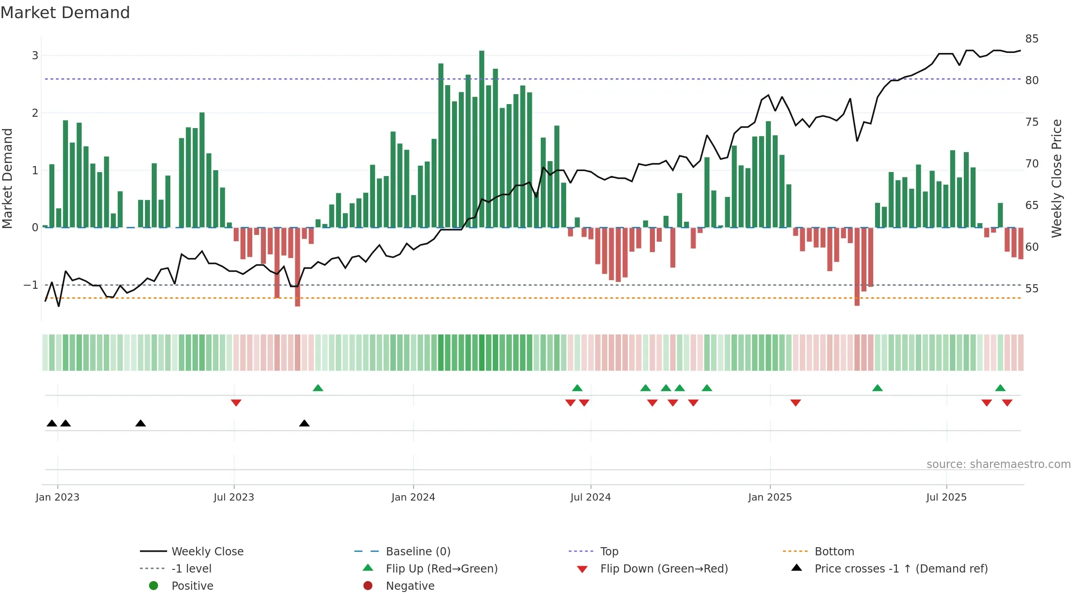
Task: Click the red triangle in Flip Down legend
Action: [582, 569]
